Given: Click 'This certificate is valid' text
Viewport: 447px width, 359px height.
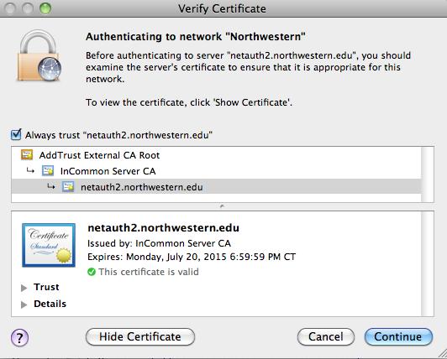Looking at the screenshot, I should [149, 272].
